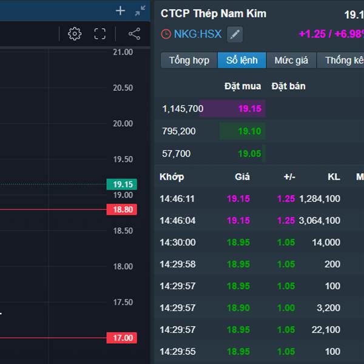Select the trade row at 14:46:11

(259, 199)
